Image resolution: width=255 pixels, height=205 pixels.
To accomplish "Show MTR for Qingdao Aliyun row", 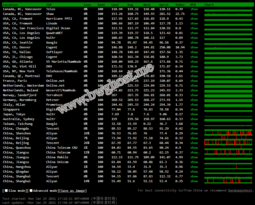I will pyautogui.click(x=194, y=172).
